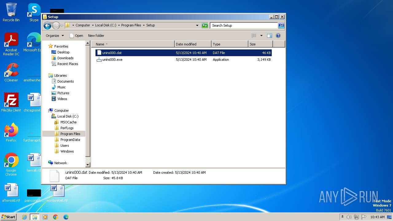Sort by the Date modified column

pos(193,44)
